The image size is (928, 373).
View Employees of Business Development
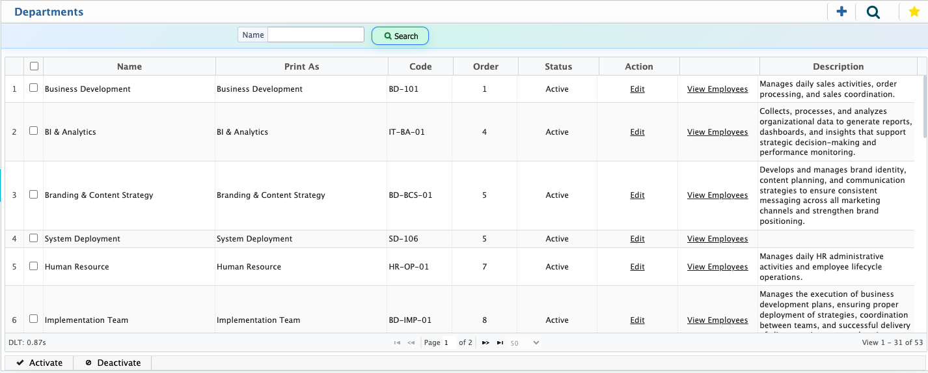717,89
